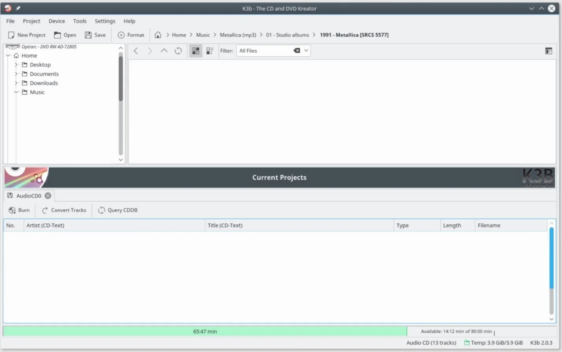Switch to detailed list view mode

tap(210, 51)
